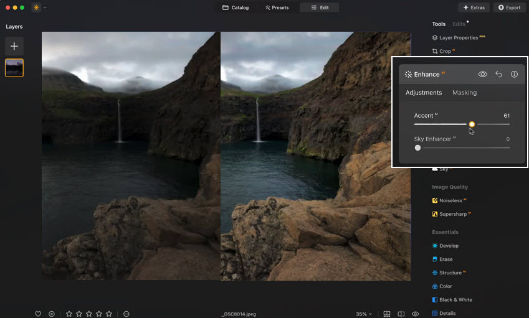Toggle Enhance effect visibility eye
Screen dimensions: 529x318
click(482, 74)
